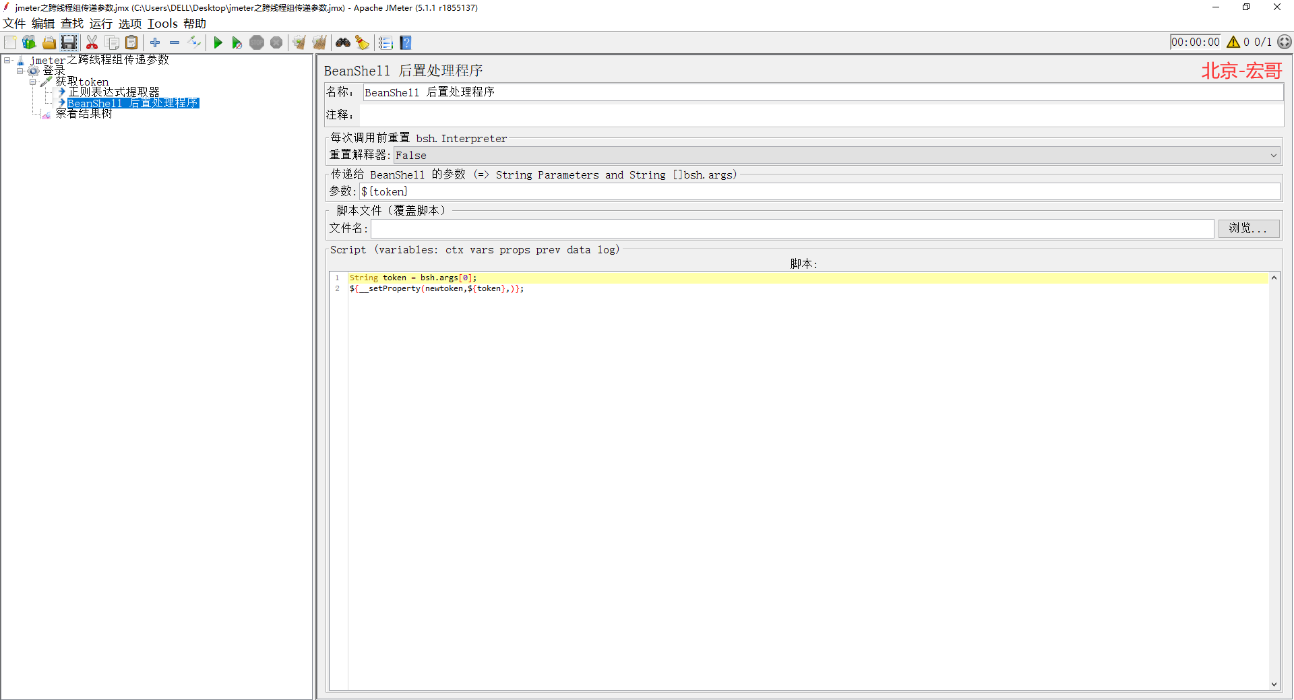Click script line 1 String token

(x=412, y=278)
